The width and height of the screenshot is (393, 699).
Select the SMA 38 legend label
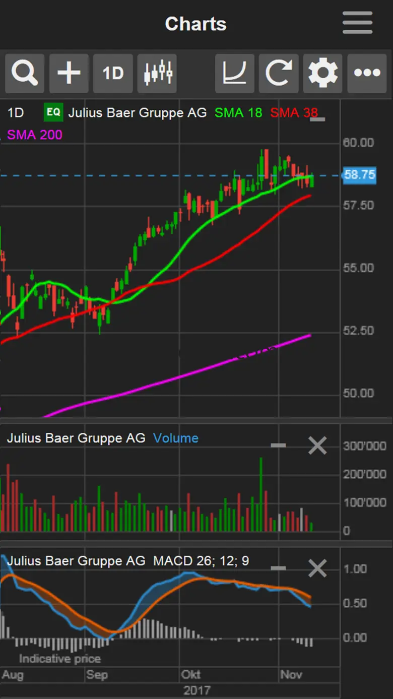coord(294,113)
